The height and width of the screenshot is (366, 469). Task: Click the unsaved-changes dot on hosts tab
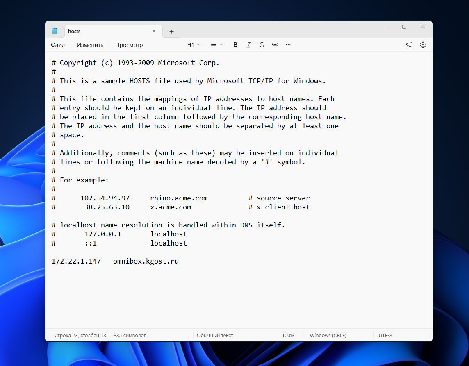point(154,31)
